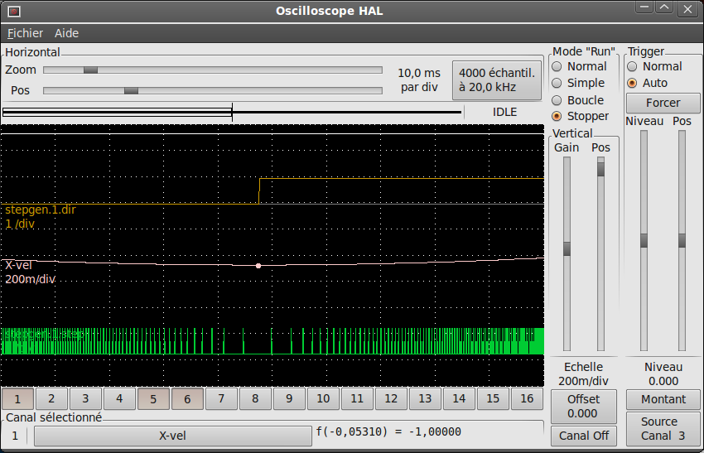Click the X-vel trace label on scope
Image resolution: width=704 pixels, height=453 pixels.
(18, 265)
